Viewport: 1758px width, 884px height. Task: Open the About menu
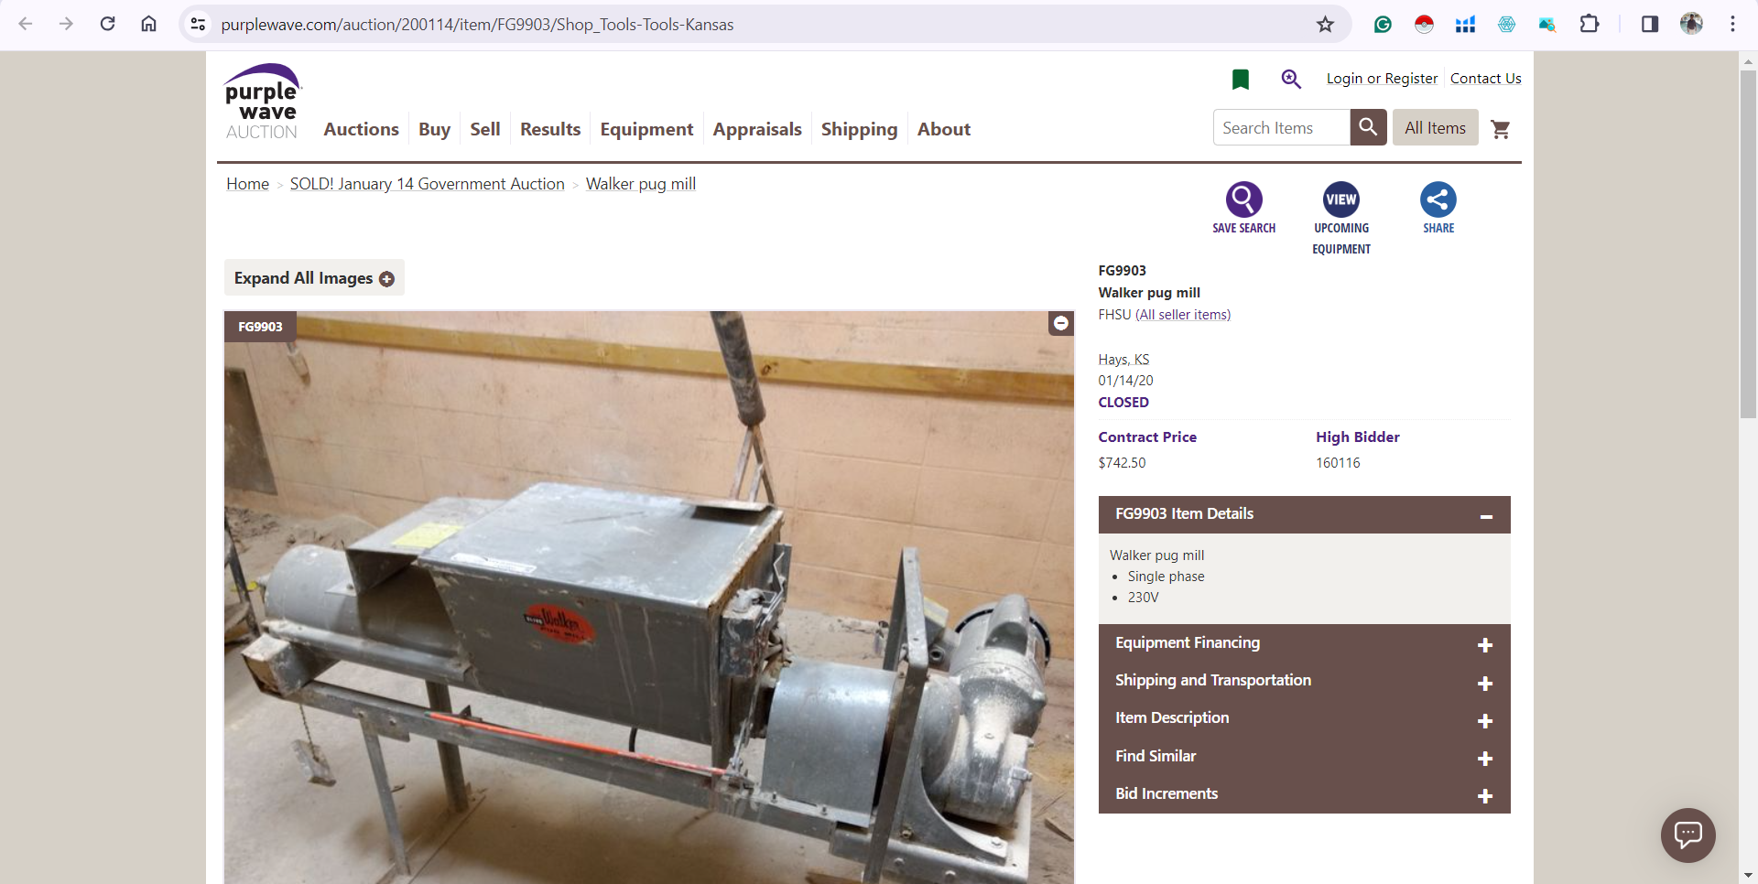pyautogui.click(x=944, y=129)
